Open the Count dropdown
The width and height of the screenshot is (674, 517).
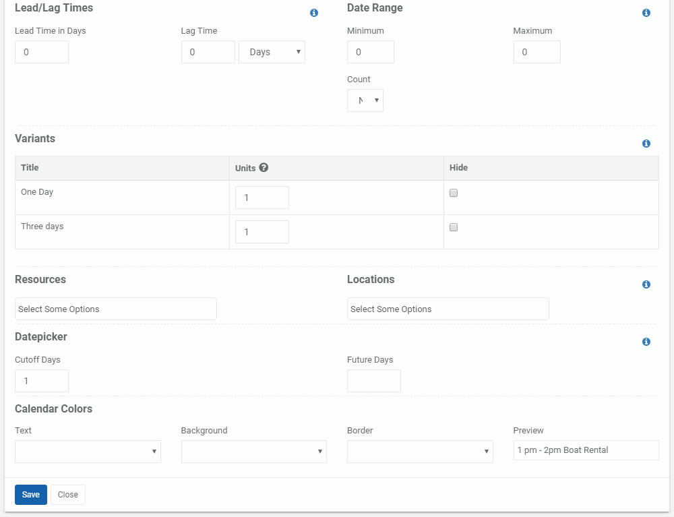(x=365, y=100)
